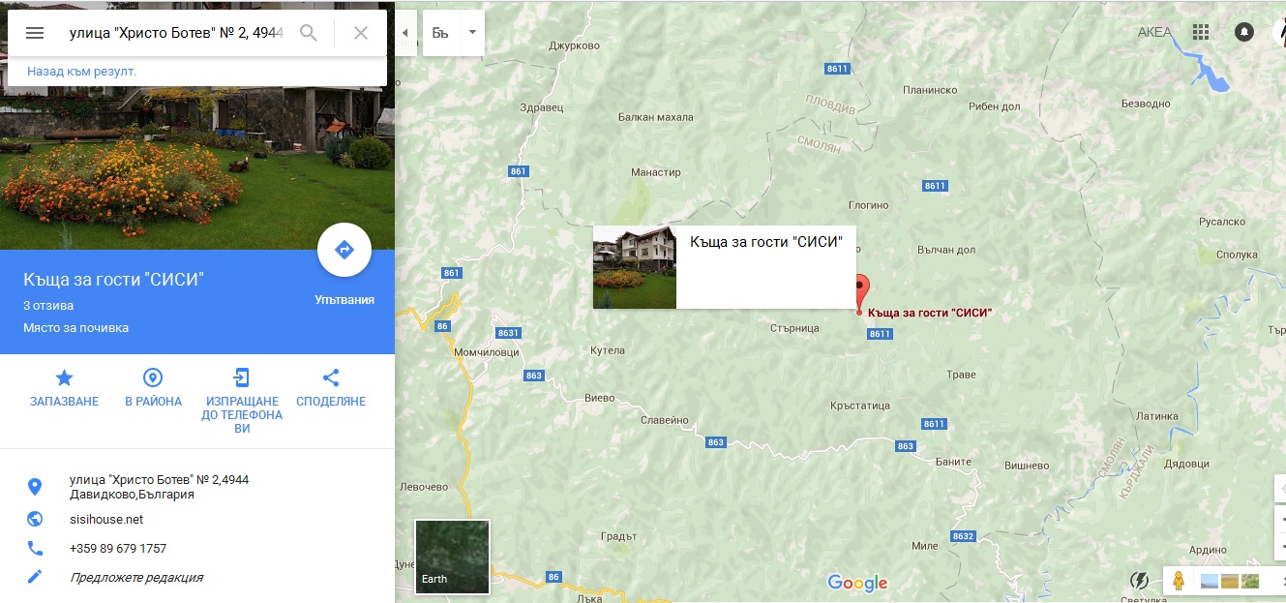Open the Google apps grid icon
The width and height of the screenshot is (1286, 603).
(x=1201, y=32)
